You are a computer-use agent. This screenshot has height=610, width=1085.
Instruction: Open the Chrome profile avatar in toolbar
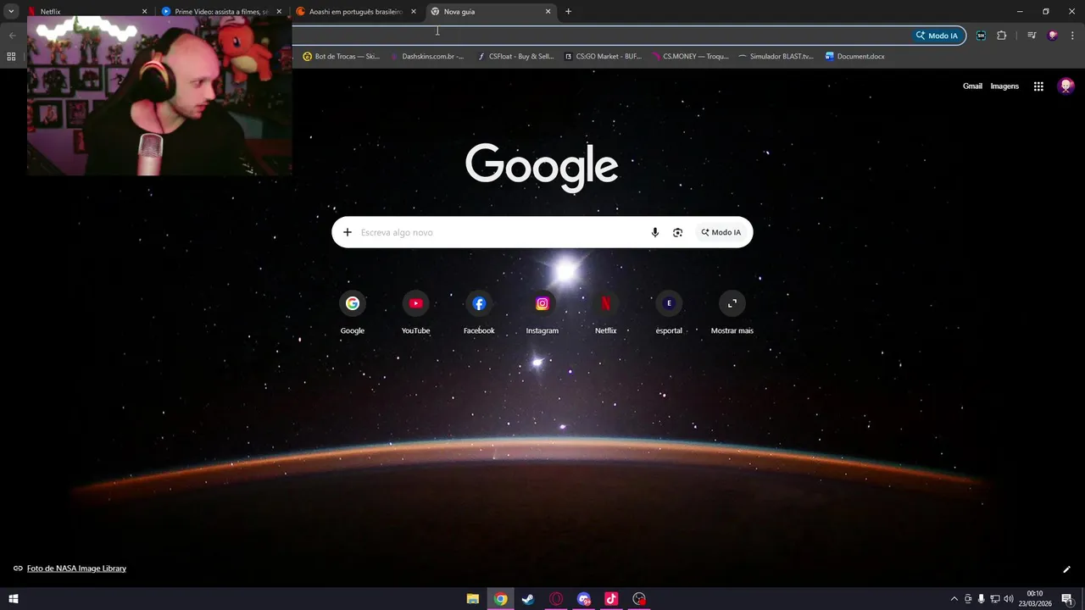click(1053, 36)
